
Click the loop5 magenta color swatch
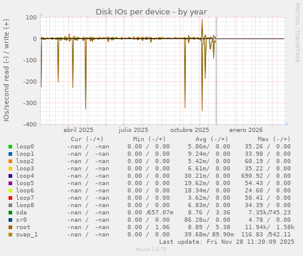(x=10, y=183)
